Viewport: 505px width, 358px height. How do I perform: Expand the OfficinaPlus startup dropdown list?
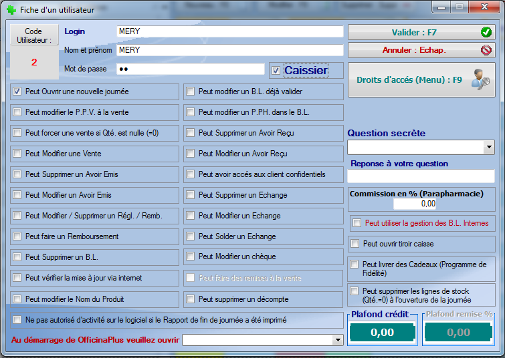pyautogui.click(x=338, y=340)
